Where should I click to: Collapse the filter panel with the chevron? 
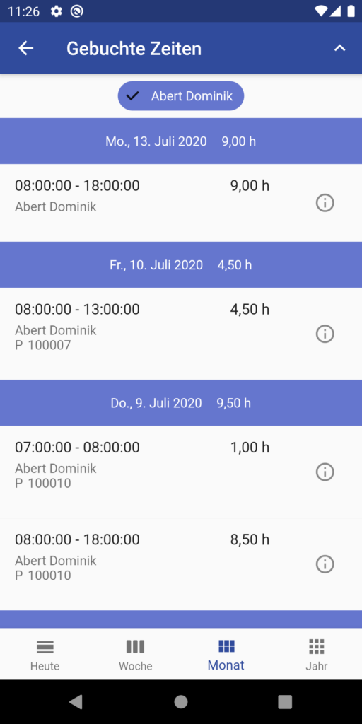[x=340, y=48]
